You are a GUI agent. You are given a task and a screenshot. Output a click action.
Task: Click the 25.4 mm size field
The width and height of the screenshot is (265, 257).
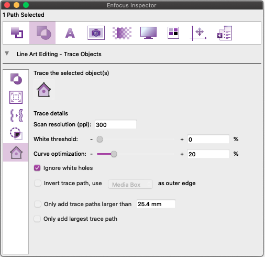(x=156, y=204)
